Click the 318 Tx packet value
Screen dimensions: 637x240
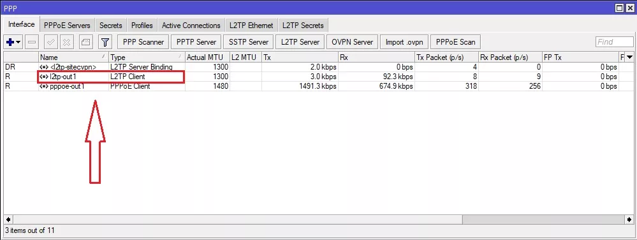coord(471,86)
